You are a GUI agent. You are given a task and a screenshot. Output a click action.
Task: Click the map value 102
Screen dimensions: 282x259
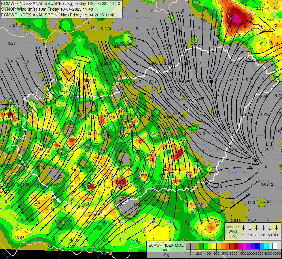137,204
